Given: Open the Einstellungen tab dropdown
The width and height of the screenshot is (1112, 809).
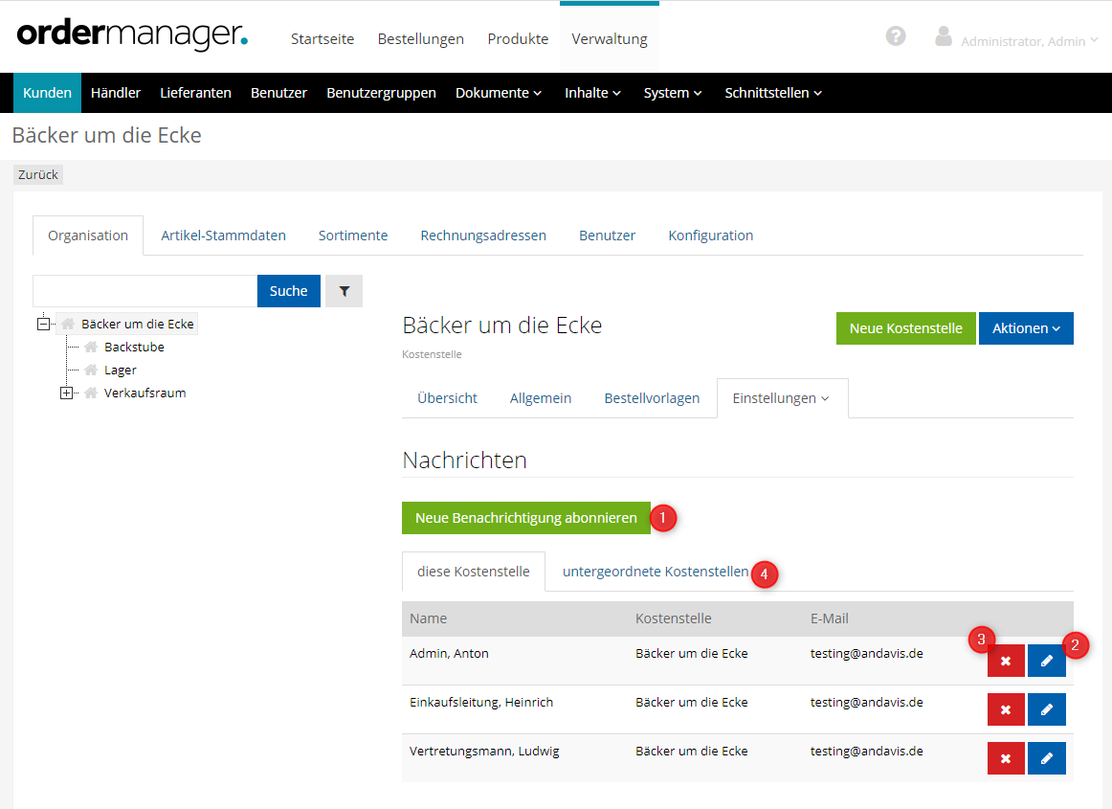Looking at the screenshot, I should click(x=781, y=398).
